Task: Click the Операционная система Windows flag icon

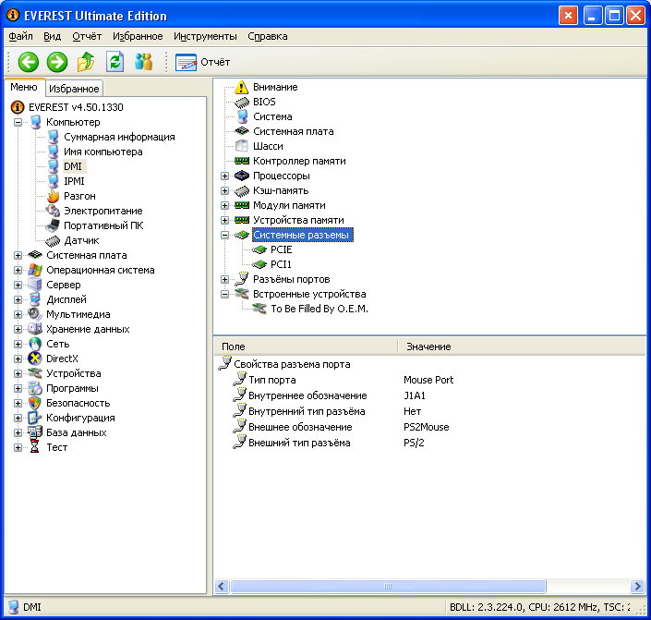Action: 35,270
